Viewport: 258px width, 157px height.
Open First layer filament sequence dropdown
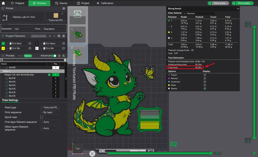pos(50,122)
